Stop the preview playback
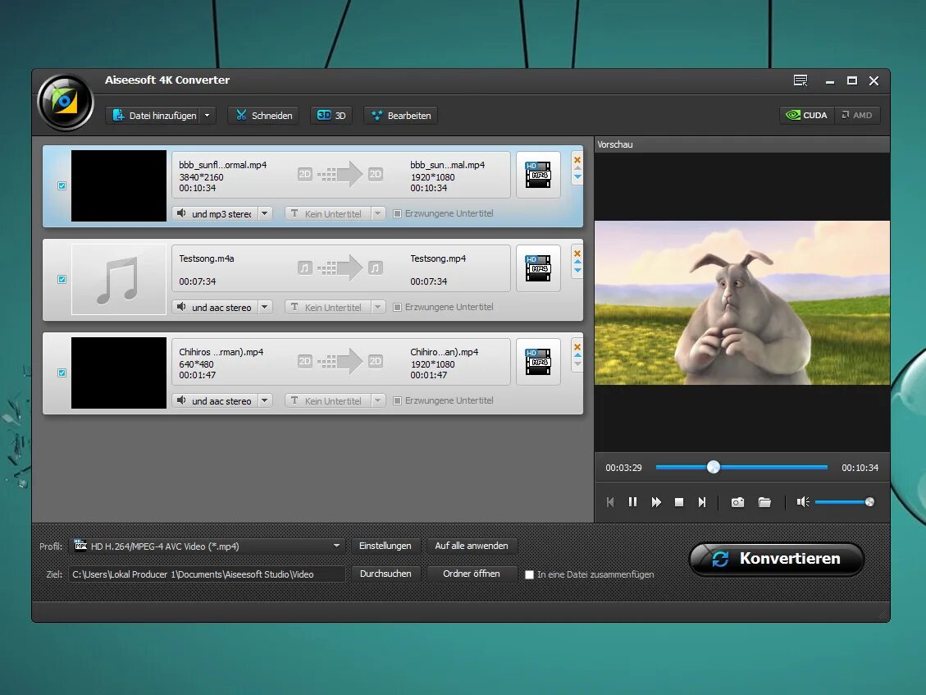 (x=679, y=501)
